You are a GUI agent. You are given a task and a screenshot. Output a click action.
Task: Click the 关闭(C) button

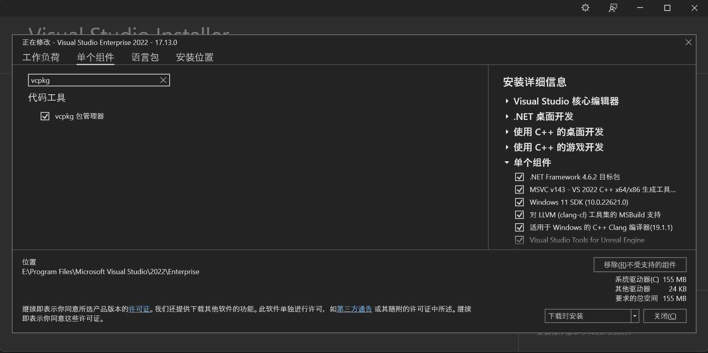[665, 316]
